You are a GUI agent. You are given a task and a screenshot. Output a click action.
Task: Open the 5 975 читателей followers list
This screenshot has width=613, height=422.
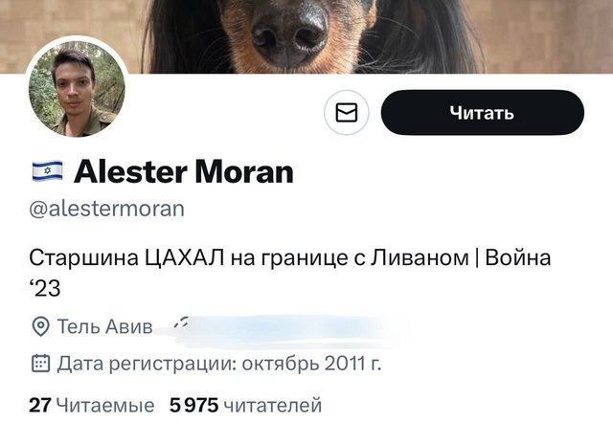(245, 405)
